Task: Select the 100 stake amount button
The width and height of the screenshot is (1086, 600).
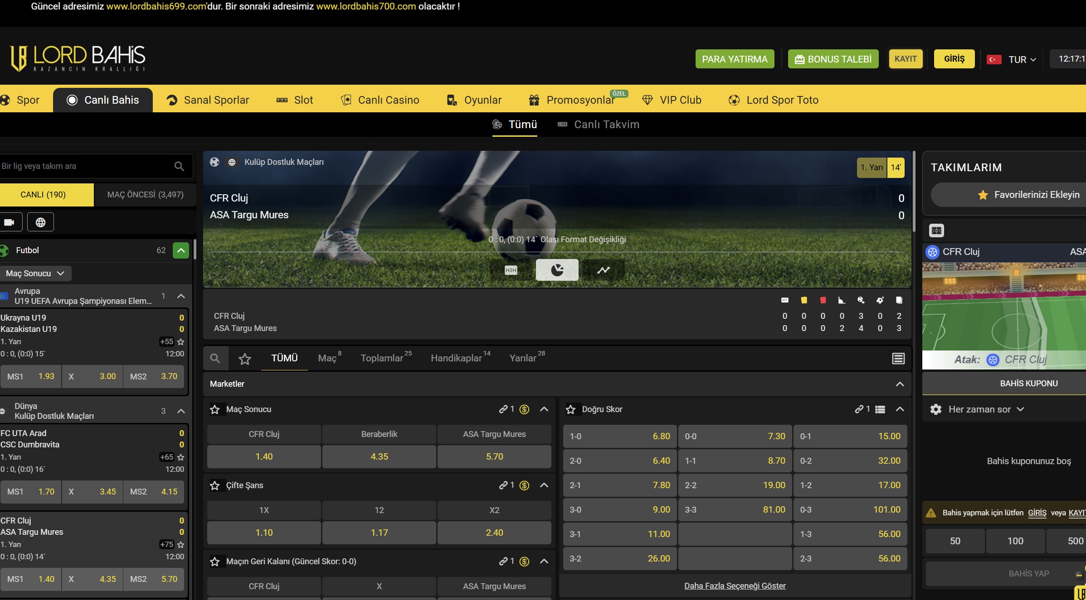Action: point(1015,541)
